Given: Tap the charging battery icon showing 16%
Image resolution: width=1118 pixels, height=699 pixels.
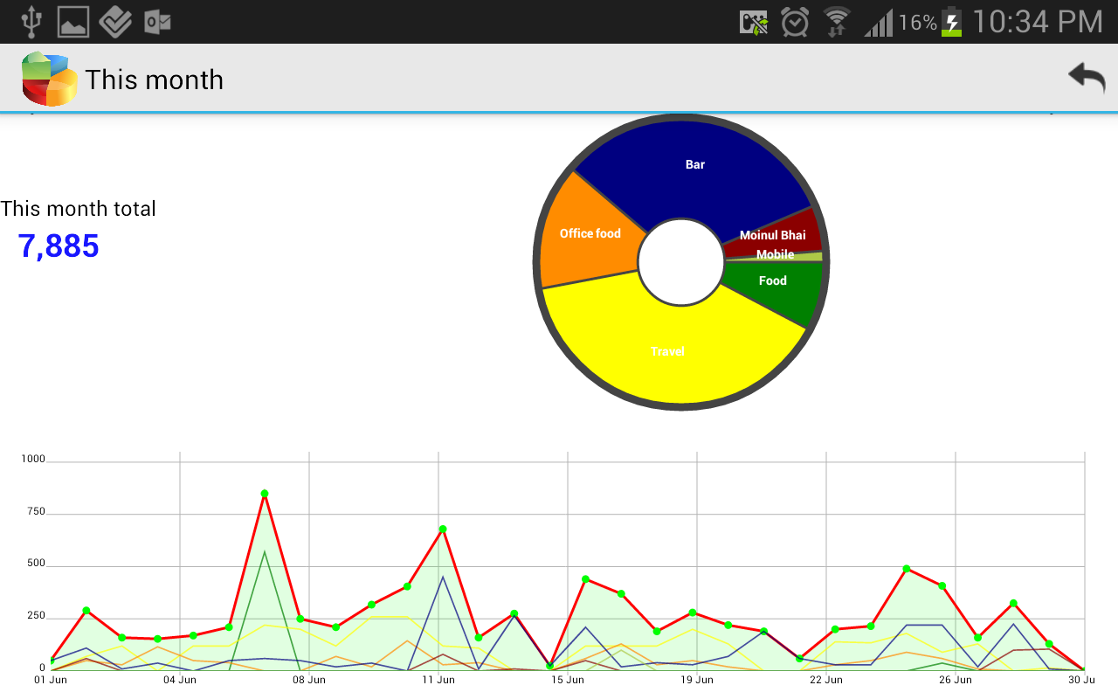Looking at the screenshot, I should [952, 21].
